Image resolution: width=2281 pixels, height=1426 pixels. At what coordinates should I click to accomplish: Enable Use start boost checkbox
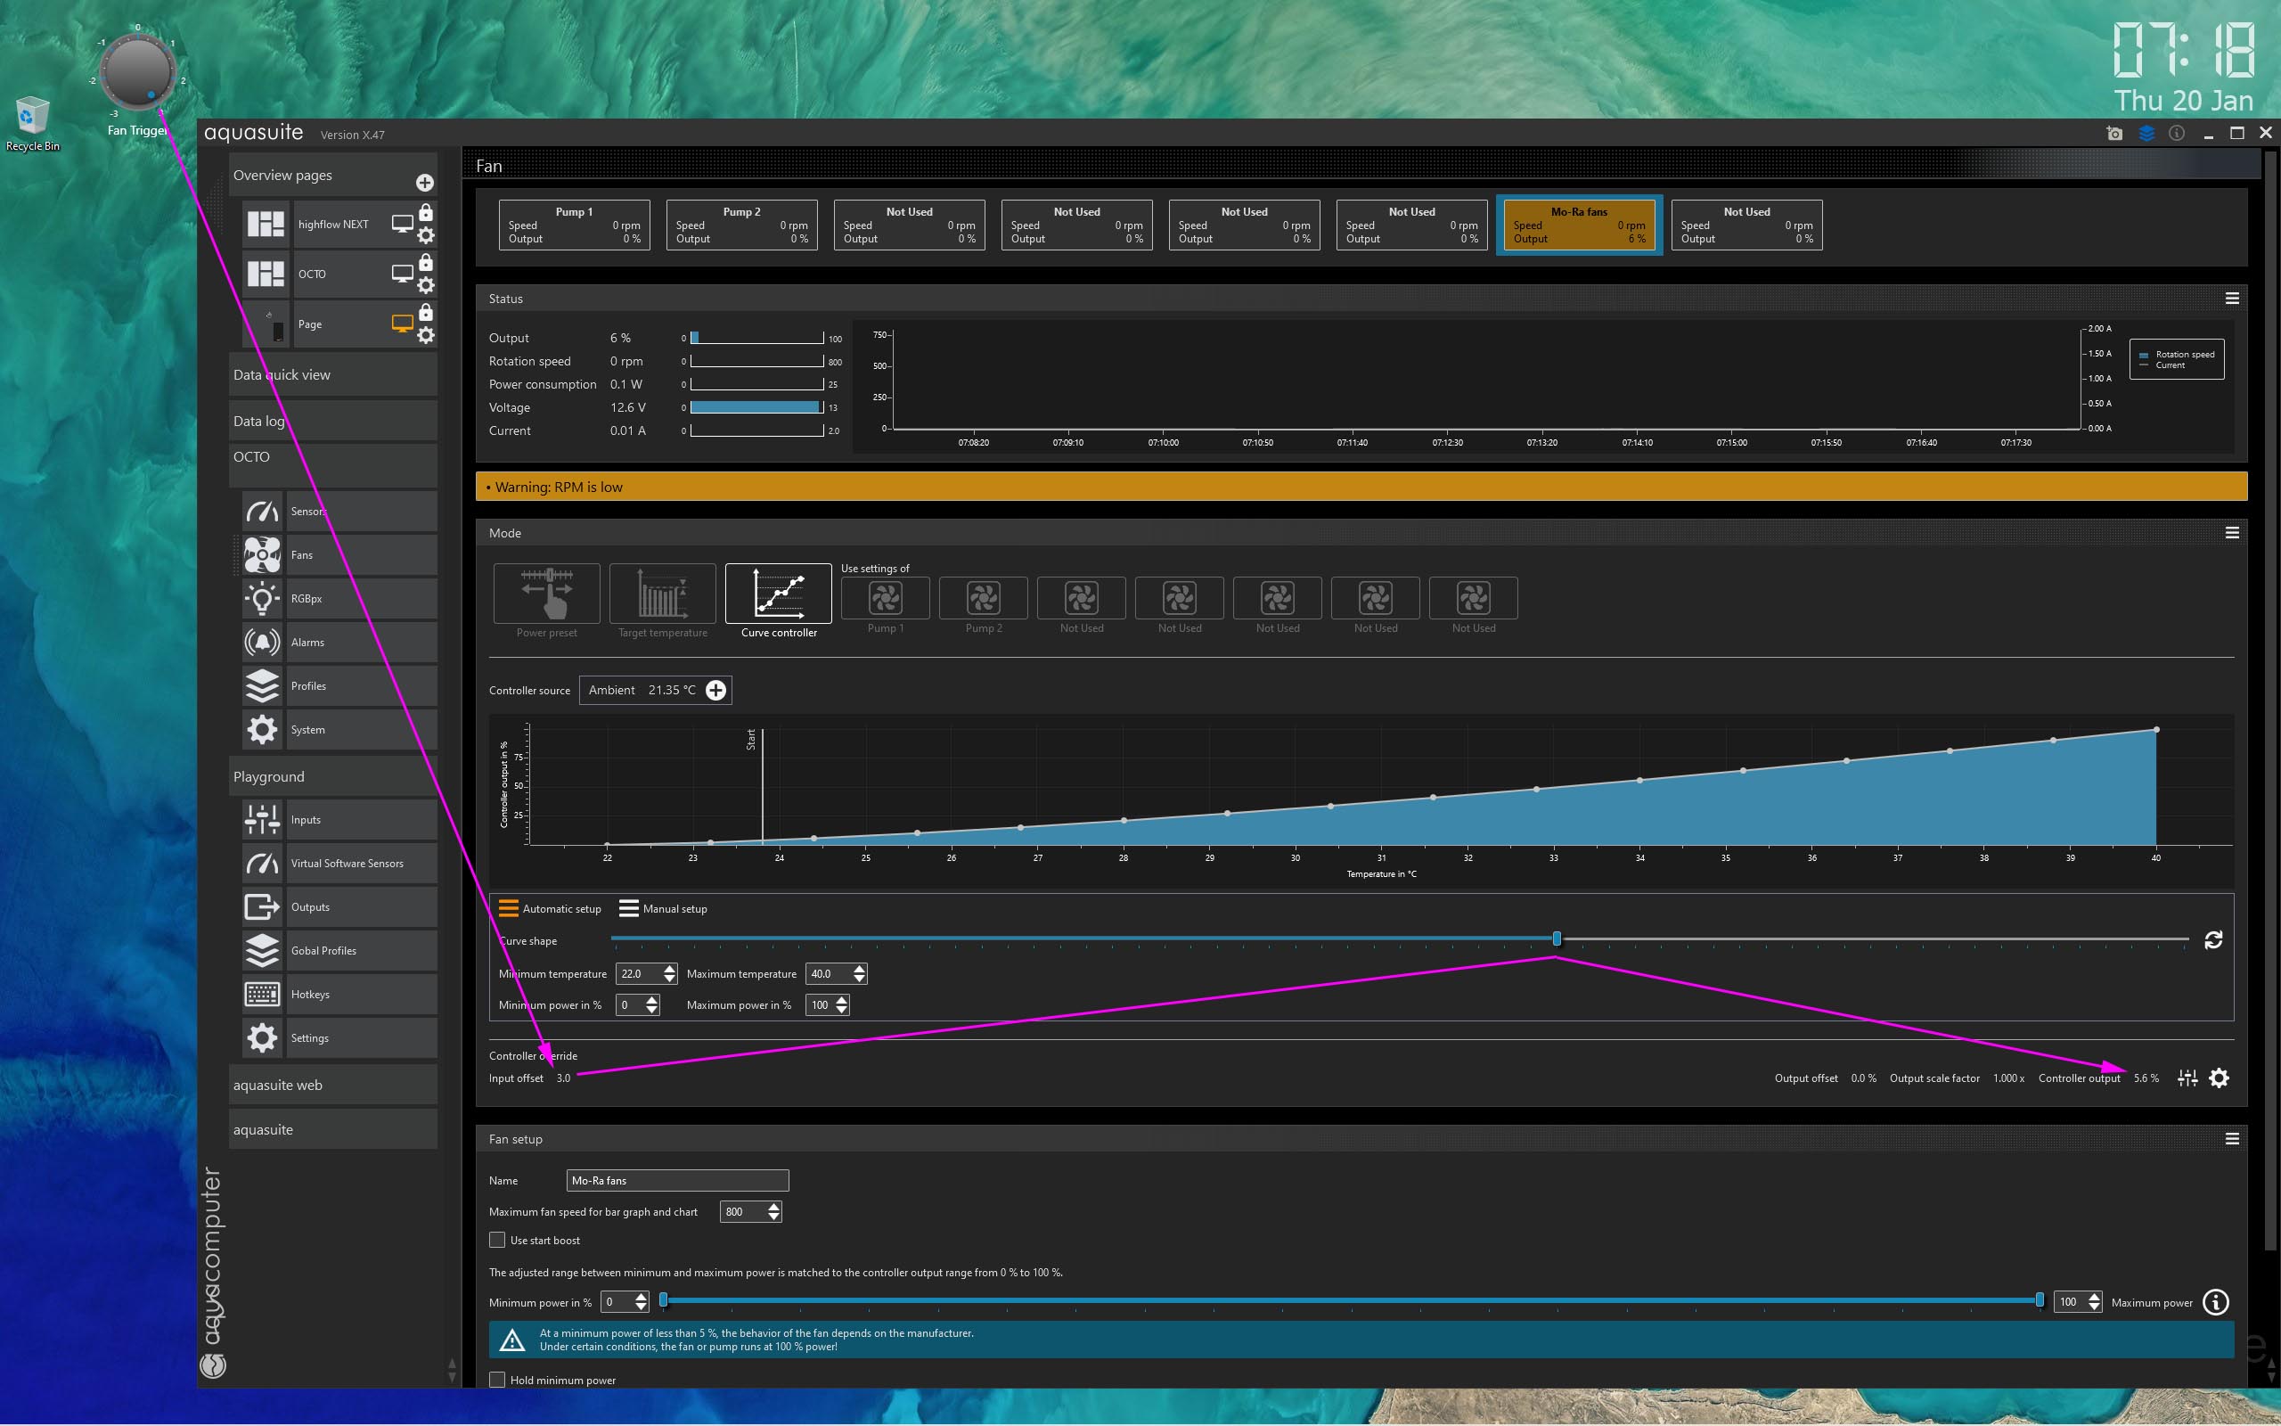click(x=498, y=1241)
